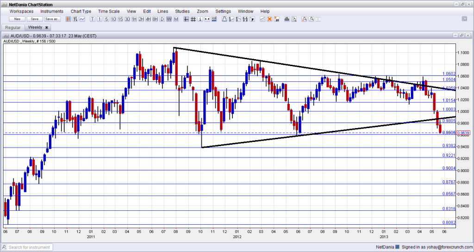Open the Instruments menu
This screenshot has height=252, width=474.
click(x=52, y=11)
